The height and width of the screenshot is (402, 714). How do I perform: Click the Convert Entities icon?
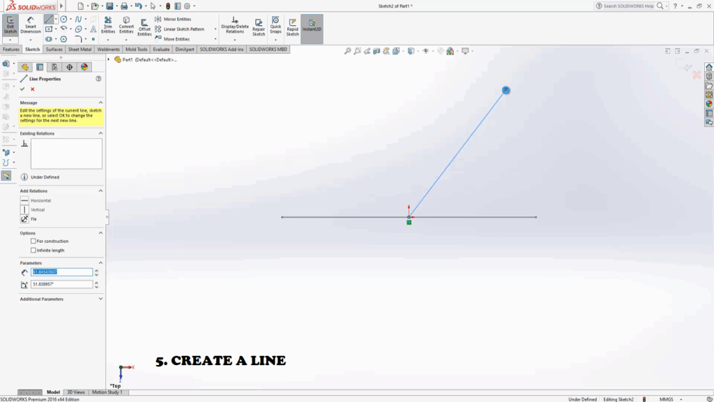(x=126, y=26)
